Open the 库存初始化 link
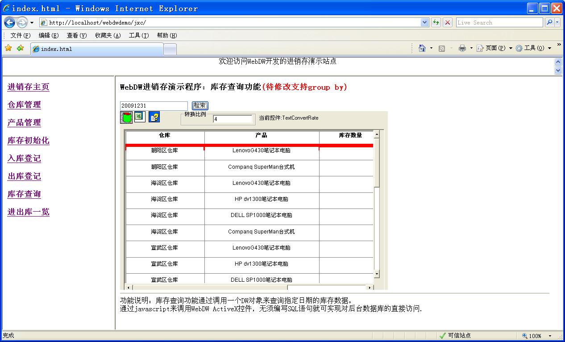 tap(28, 141)
